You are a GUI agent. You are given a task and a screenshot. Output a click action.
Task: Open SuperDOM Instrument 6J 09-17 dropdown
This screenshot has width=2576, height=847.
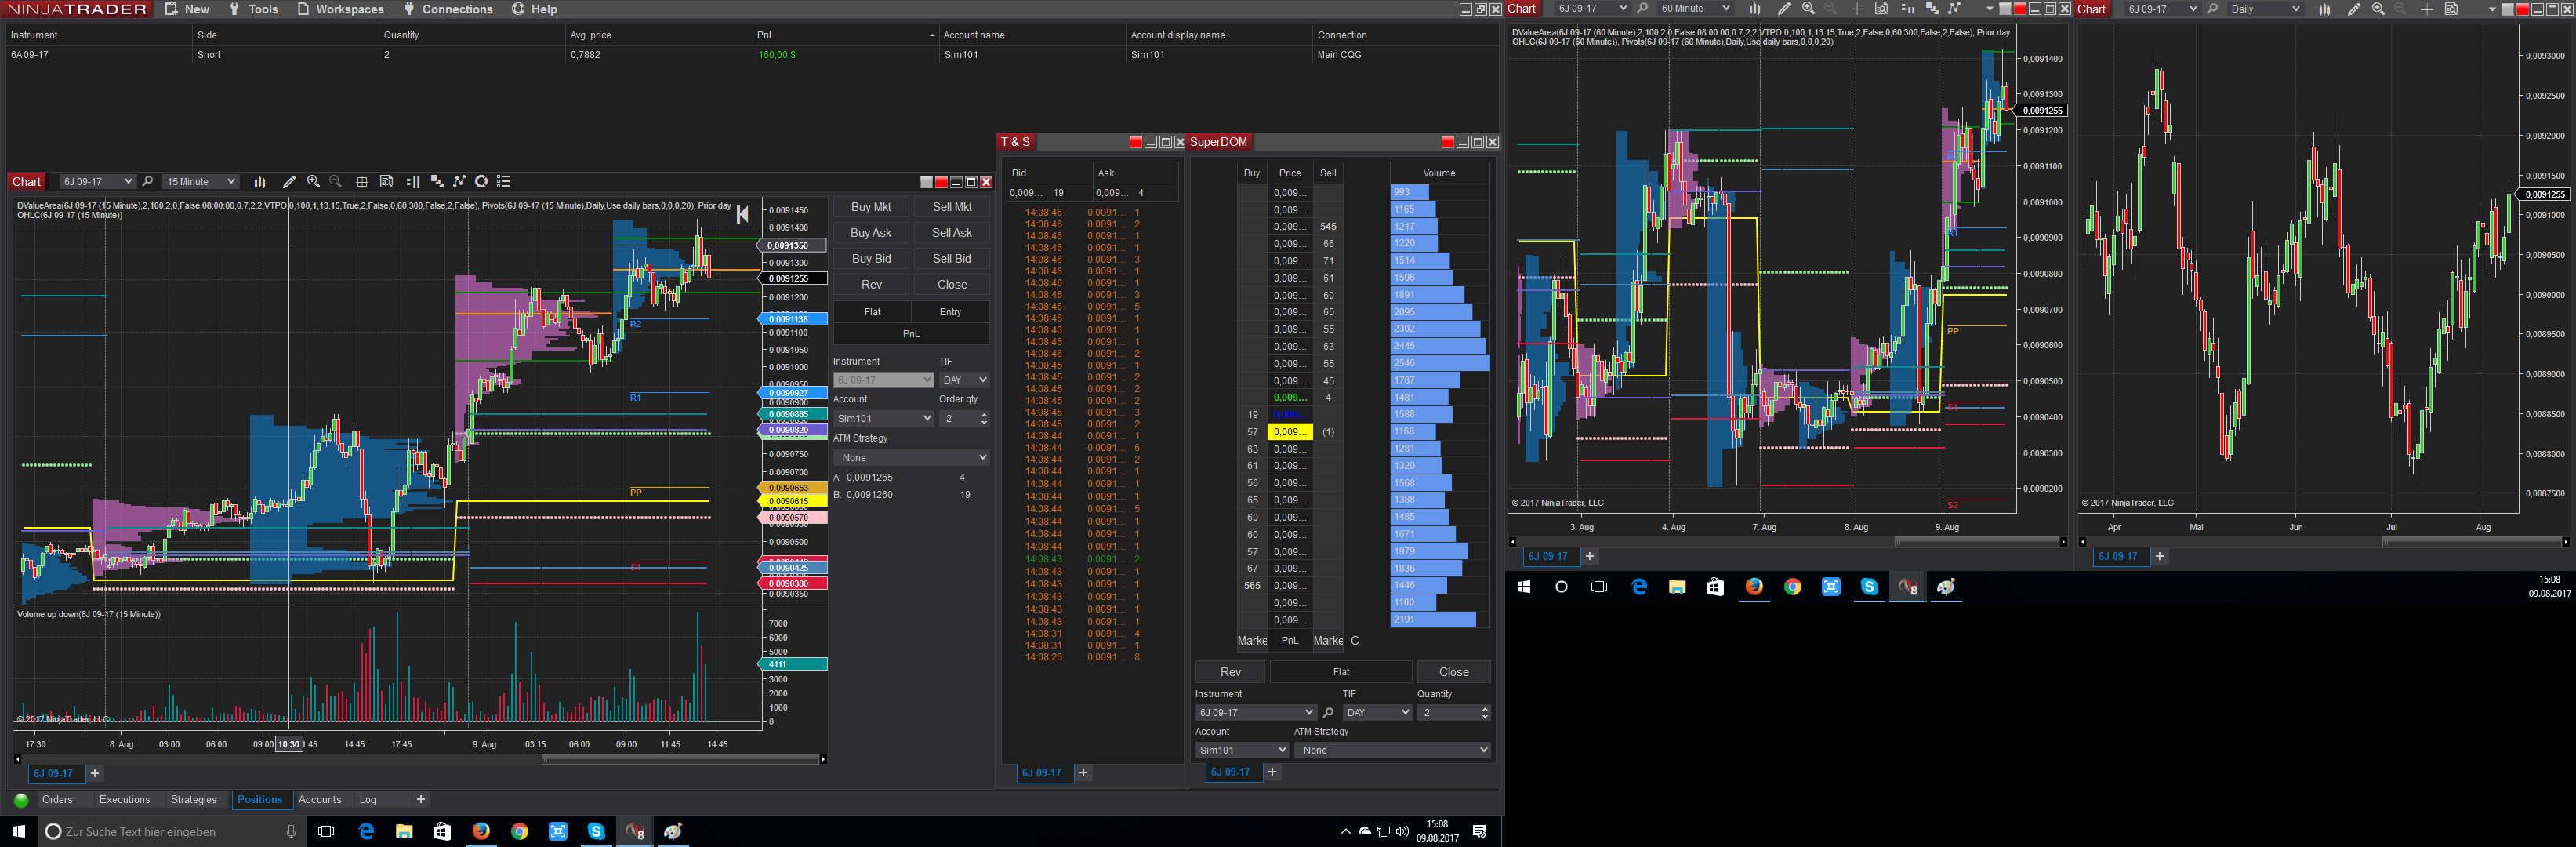(x=1255, y=713)
